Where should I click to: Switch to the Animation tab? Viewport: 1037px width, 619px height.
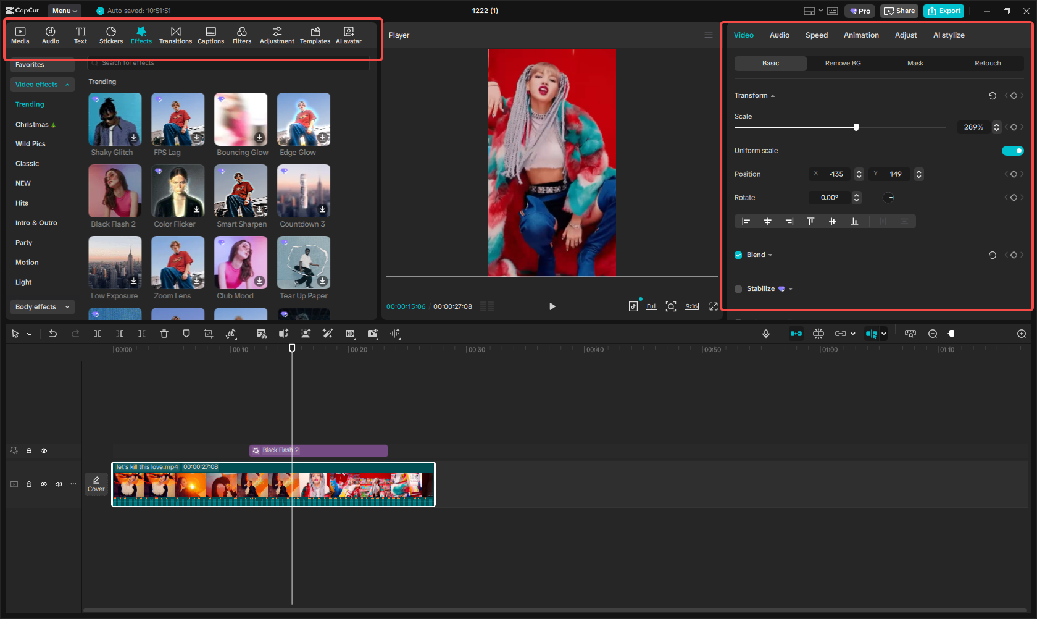coord(861,35)
